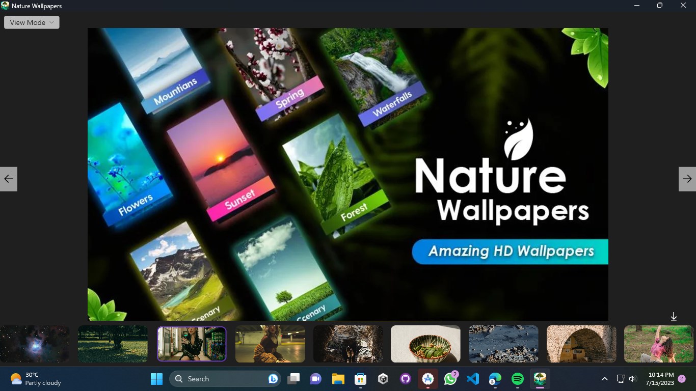
Task: Click the taskbar Search box
Action: coord(225,379)
